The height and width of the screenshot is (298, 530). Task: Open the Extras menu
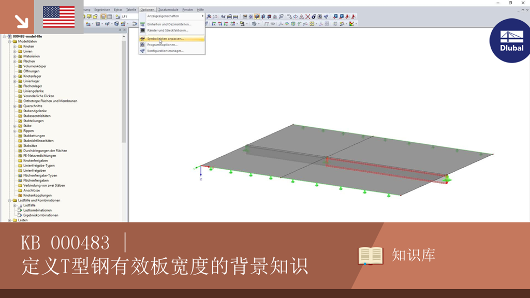(118, 10)
